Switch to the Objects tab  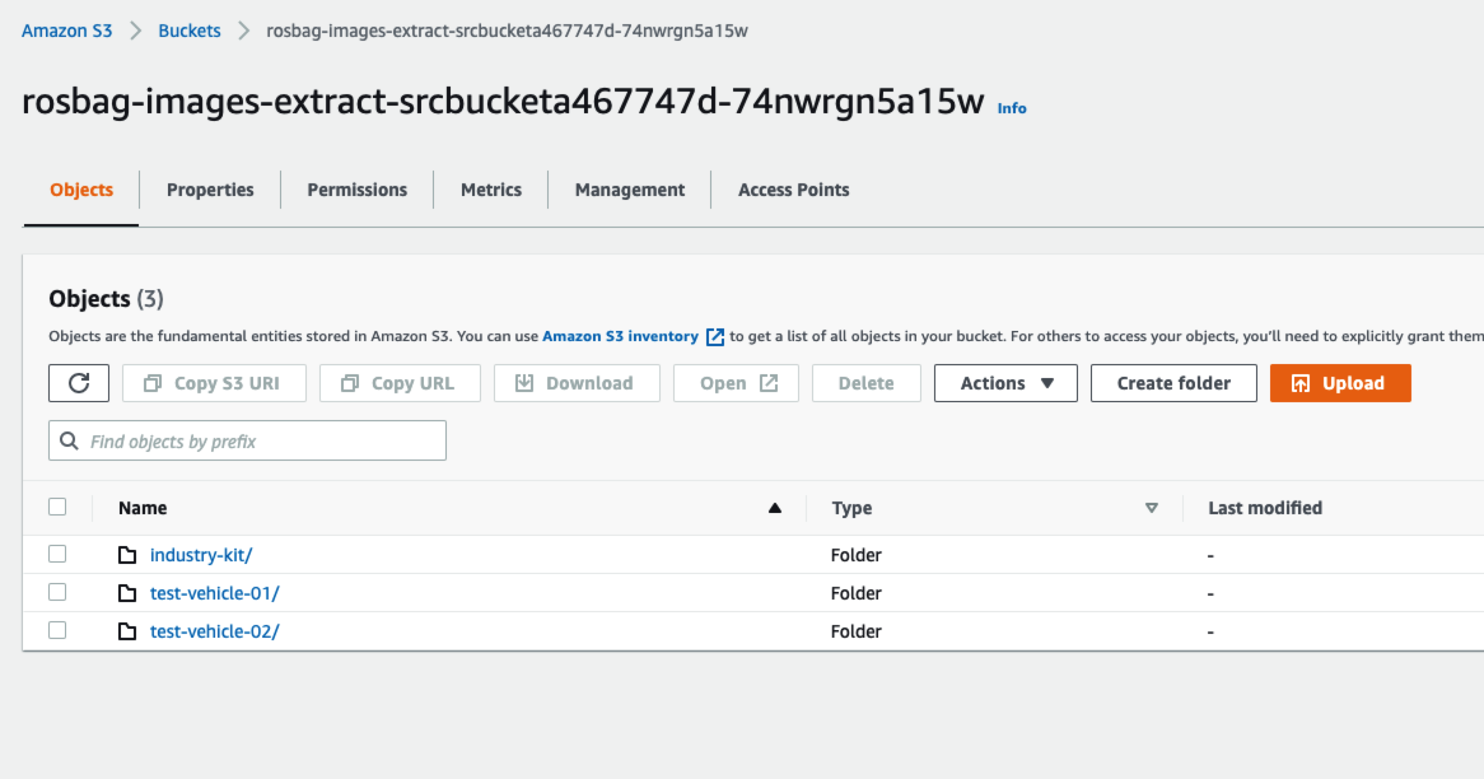pyautogui.click(x=81, y=190)
